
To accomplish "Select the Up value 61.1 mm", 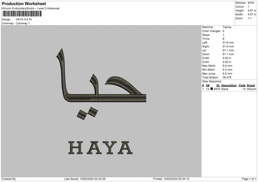I will [228, 50].
